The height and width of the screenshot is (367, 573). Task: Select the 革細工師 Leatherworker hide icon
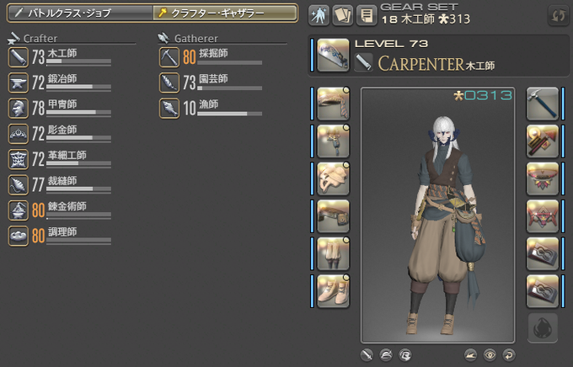pyautogui.click(x=19, y=159)
